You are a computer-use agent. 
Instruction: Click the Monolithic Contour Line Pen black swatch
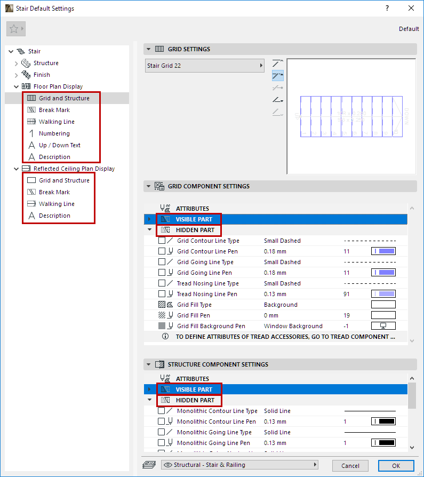383,422
